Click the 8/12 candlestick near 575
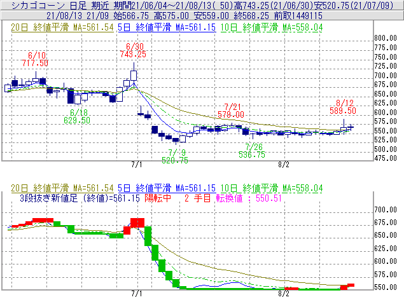Image resolution: width=404 pixels, height=302 pixels. pos(344,127)
